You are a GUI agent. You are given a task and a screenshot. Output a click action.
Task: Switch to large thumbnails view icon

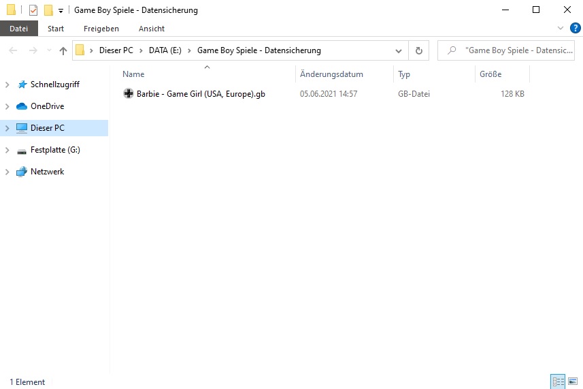pos(572,382)
